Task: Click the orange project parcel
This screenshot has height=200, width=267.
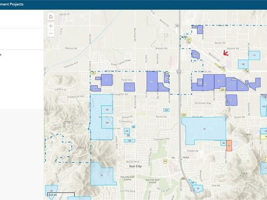Action: click(x=229, y=146)
